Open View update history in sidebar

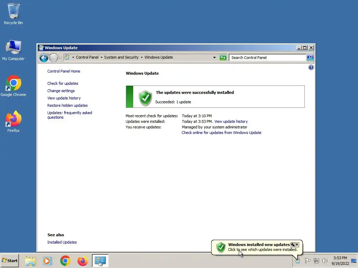(64, 98)
